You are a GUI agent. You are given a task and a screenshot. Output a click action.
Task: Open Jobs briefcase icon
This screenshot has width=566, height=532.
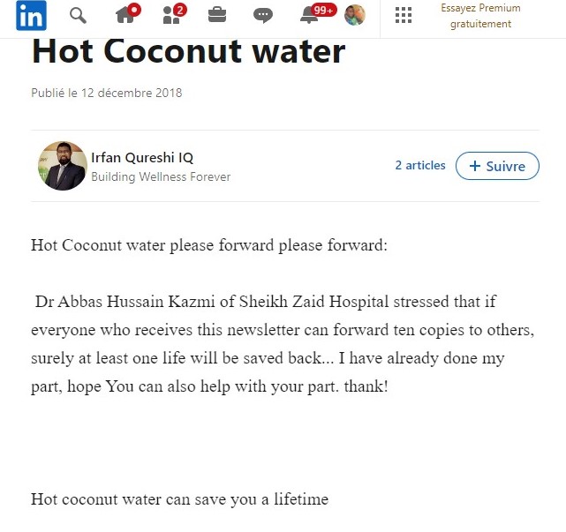click(217, 15)
